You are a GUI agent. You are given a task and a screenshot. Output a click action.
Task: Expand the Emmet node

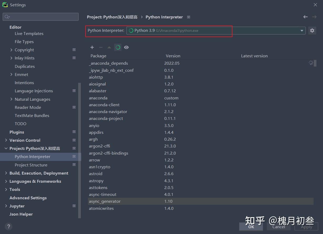tap(11, 74)
